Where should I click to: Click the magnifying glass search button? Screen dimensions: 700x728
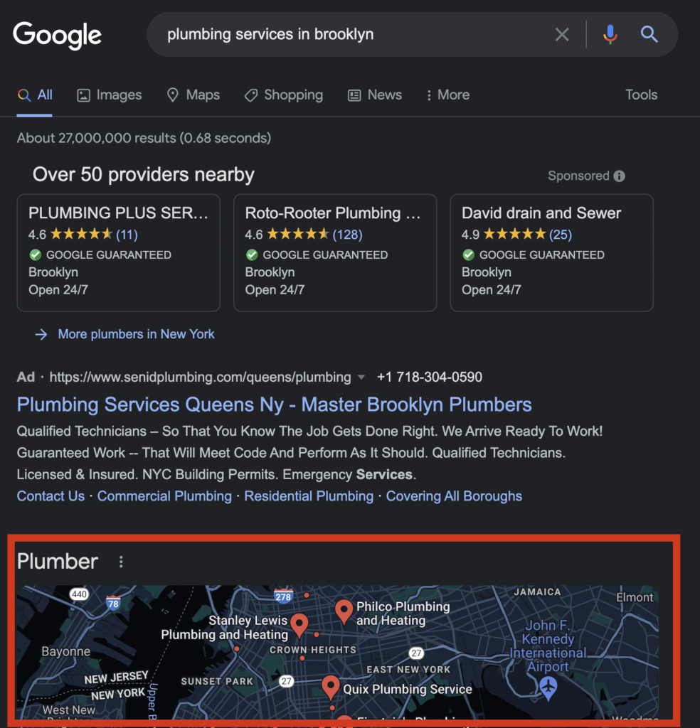point(649,34)
